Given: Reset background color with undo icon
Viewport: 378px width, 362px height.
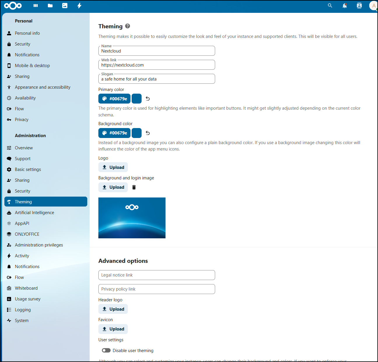Looking at the screenshot, I should 148,133.
